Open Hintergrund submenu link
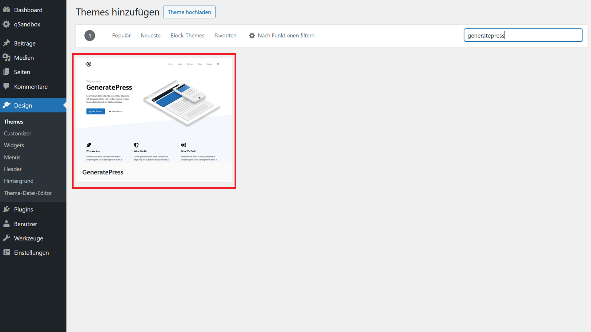Screen dimensions: 591x332 pos(18,181)
